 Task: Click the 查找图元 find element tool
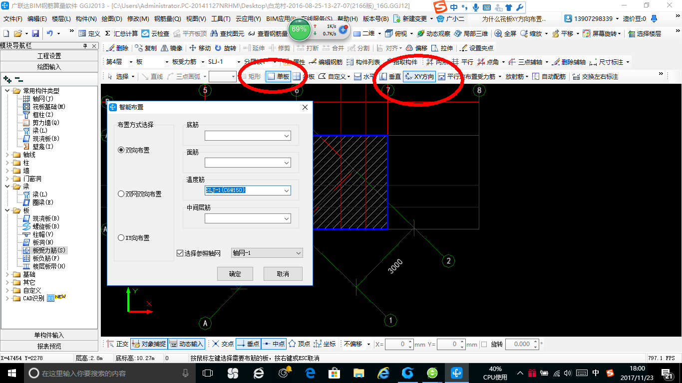pyautogui.click(x=227, y=33)
